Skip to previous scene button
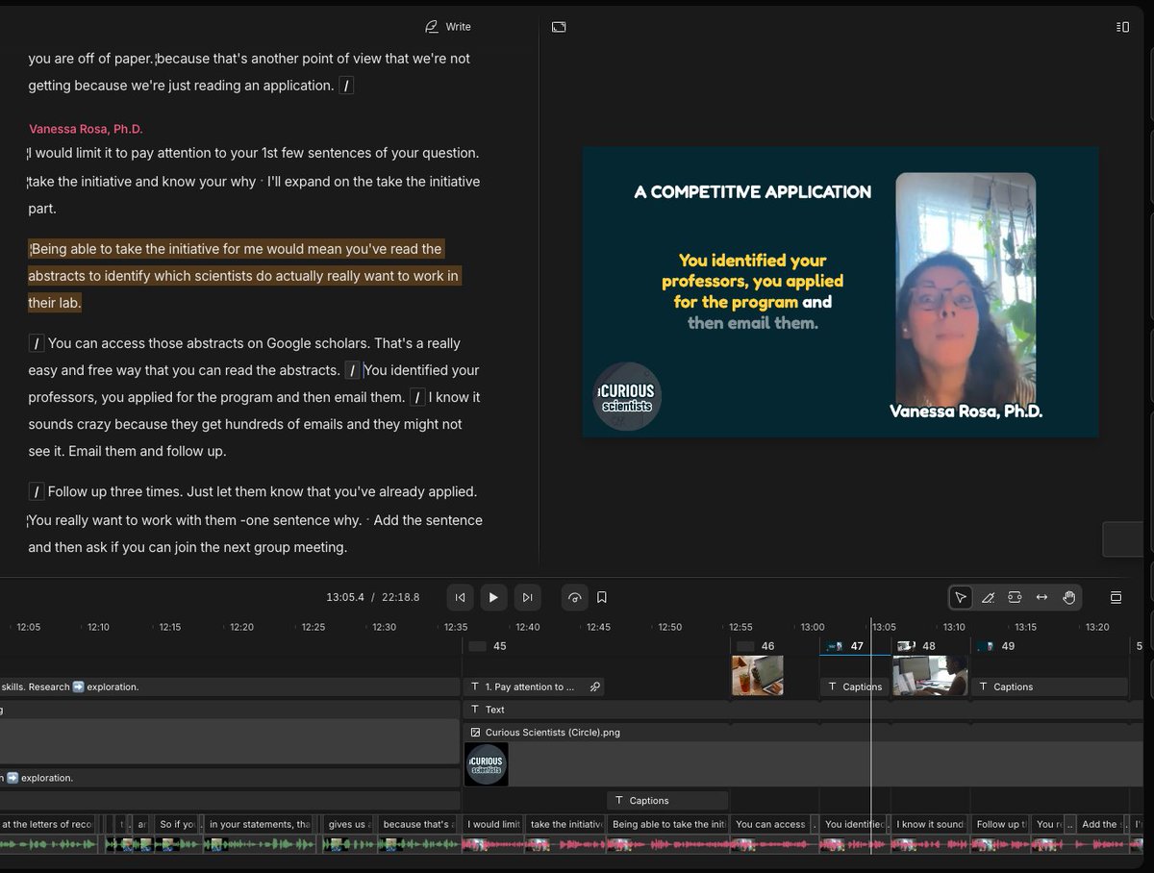The height and width of the screenshot is (873, 1154). pyautogui.click(x=461, y=597)
